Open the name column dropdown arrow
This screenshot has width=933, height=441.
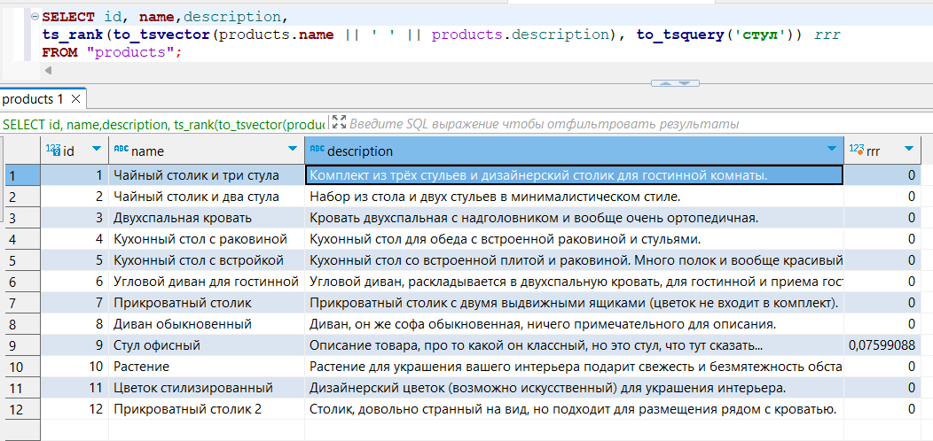tap(292, 149)
